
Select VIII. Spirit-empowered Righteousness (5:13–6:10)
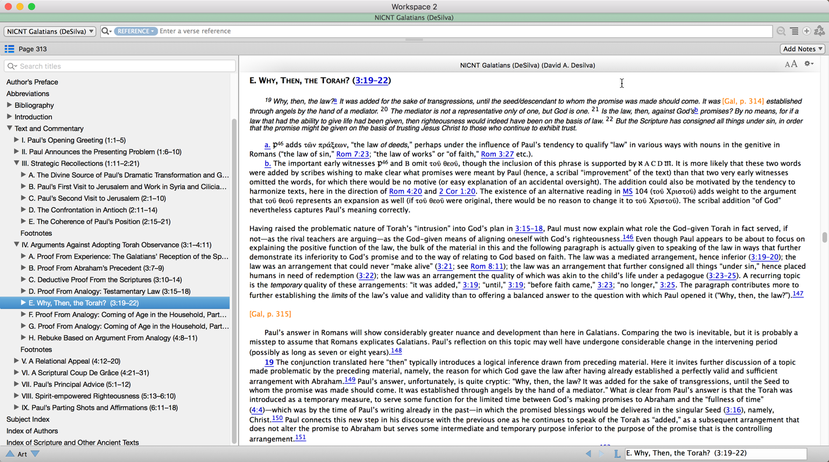click(x=98, y=396)
